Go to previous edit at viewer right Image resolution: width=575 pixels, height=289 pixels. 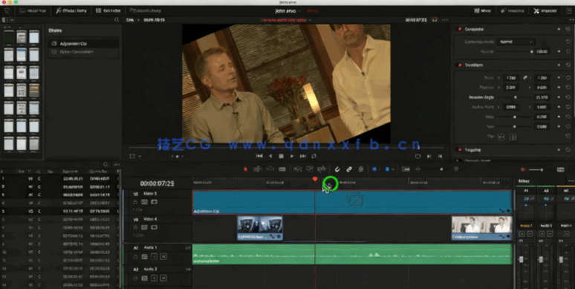440,156
